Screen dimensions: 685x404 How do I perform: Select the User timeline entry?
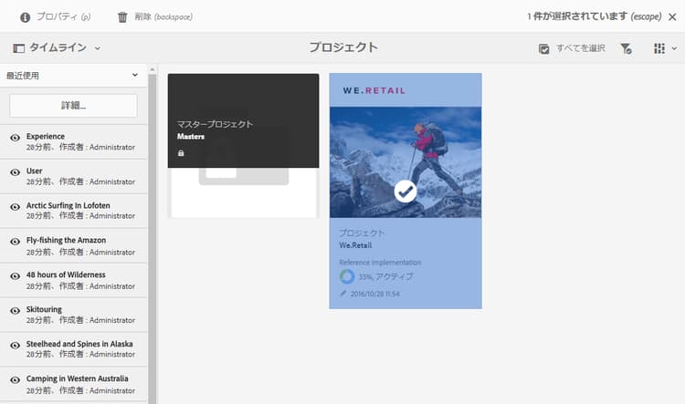pyautogui.click(x=73, y=176)
